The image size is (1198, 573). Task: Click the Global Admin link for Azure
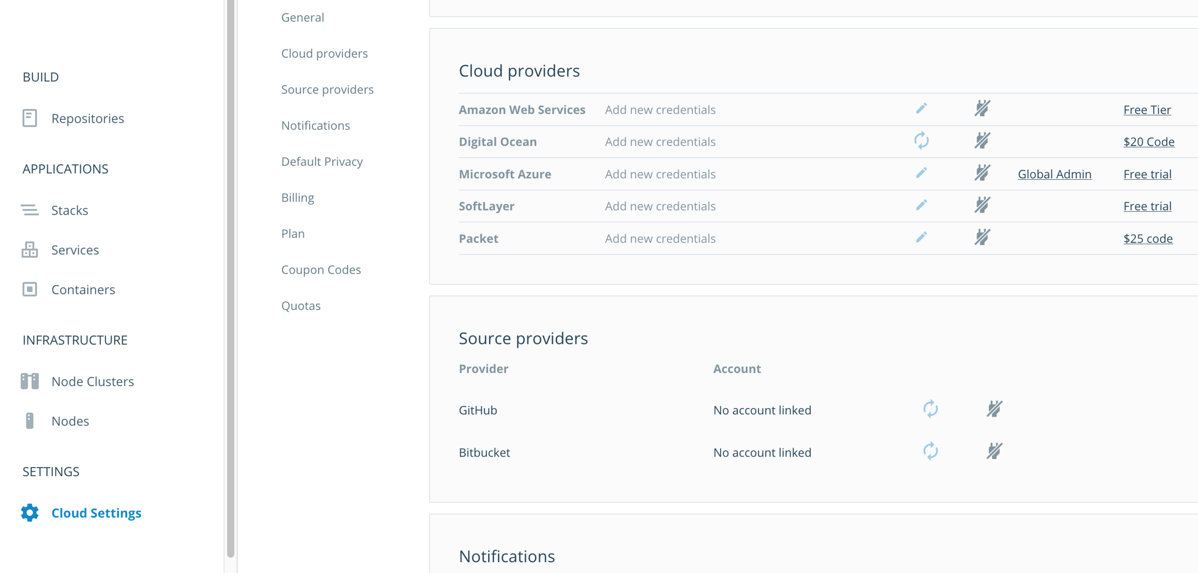(1054, 174)
